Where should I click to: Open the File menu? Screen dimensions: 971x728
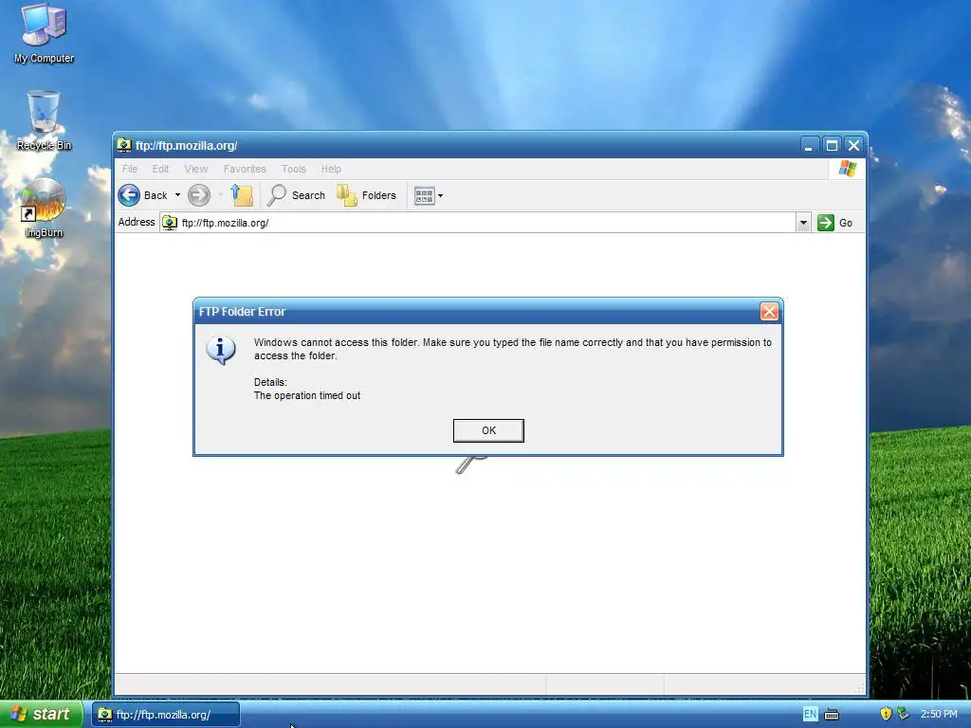pos(130,169)
